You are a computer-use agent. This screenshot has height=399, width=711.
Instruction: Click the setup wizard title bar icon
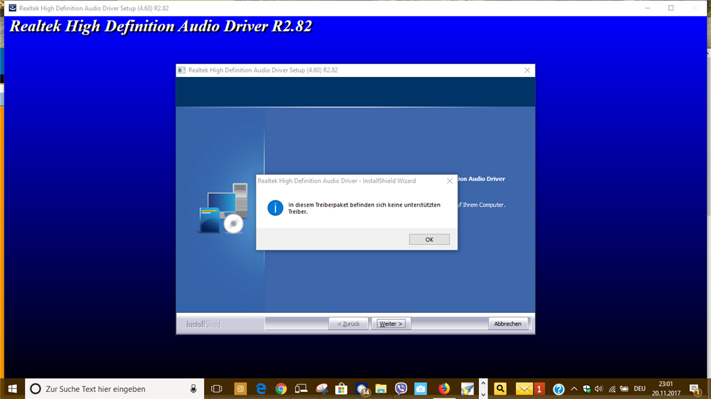tap(182, 70)
